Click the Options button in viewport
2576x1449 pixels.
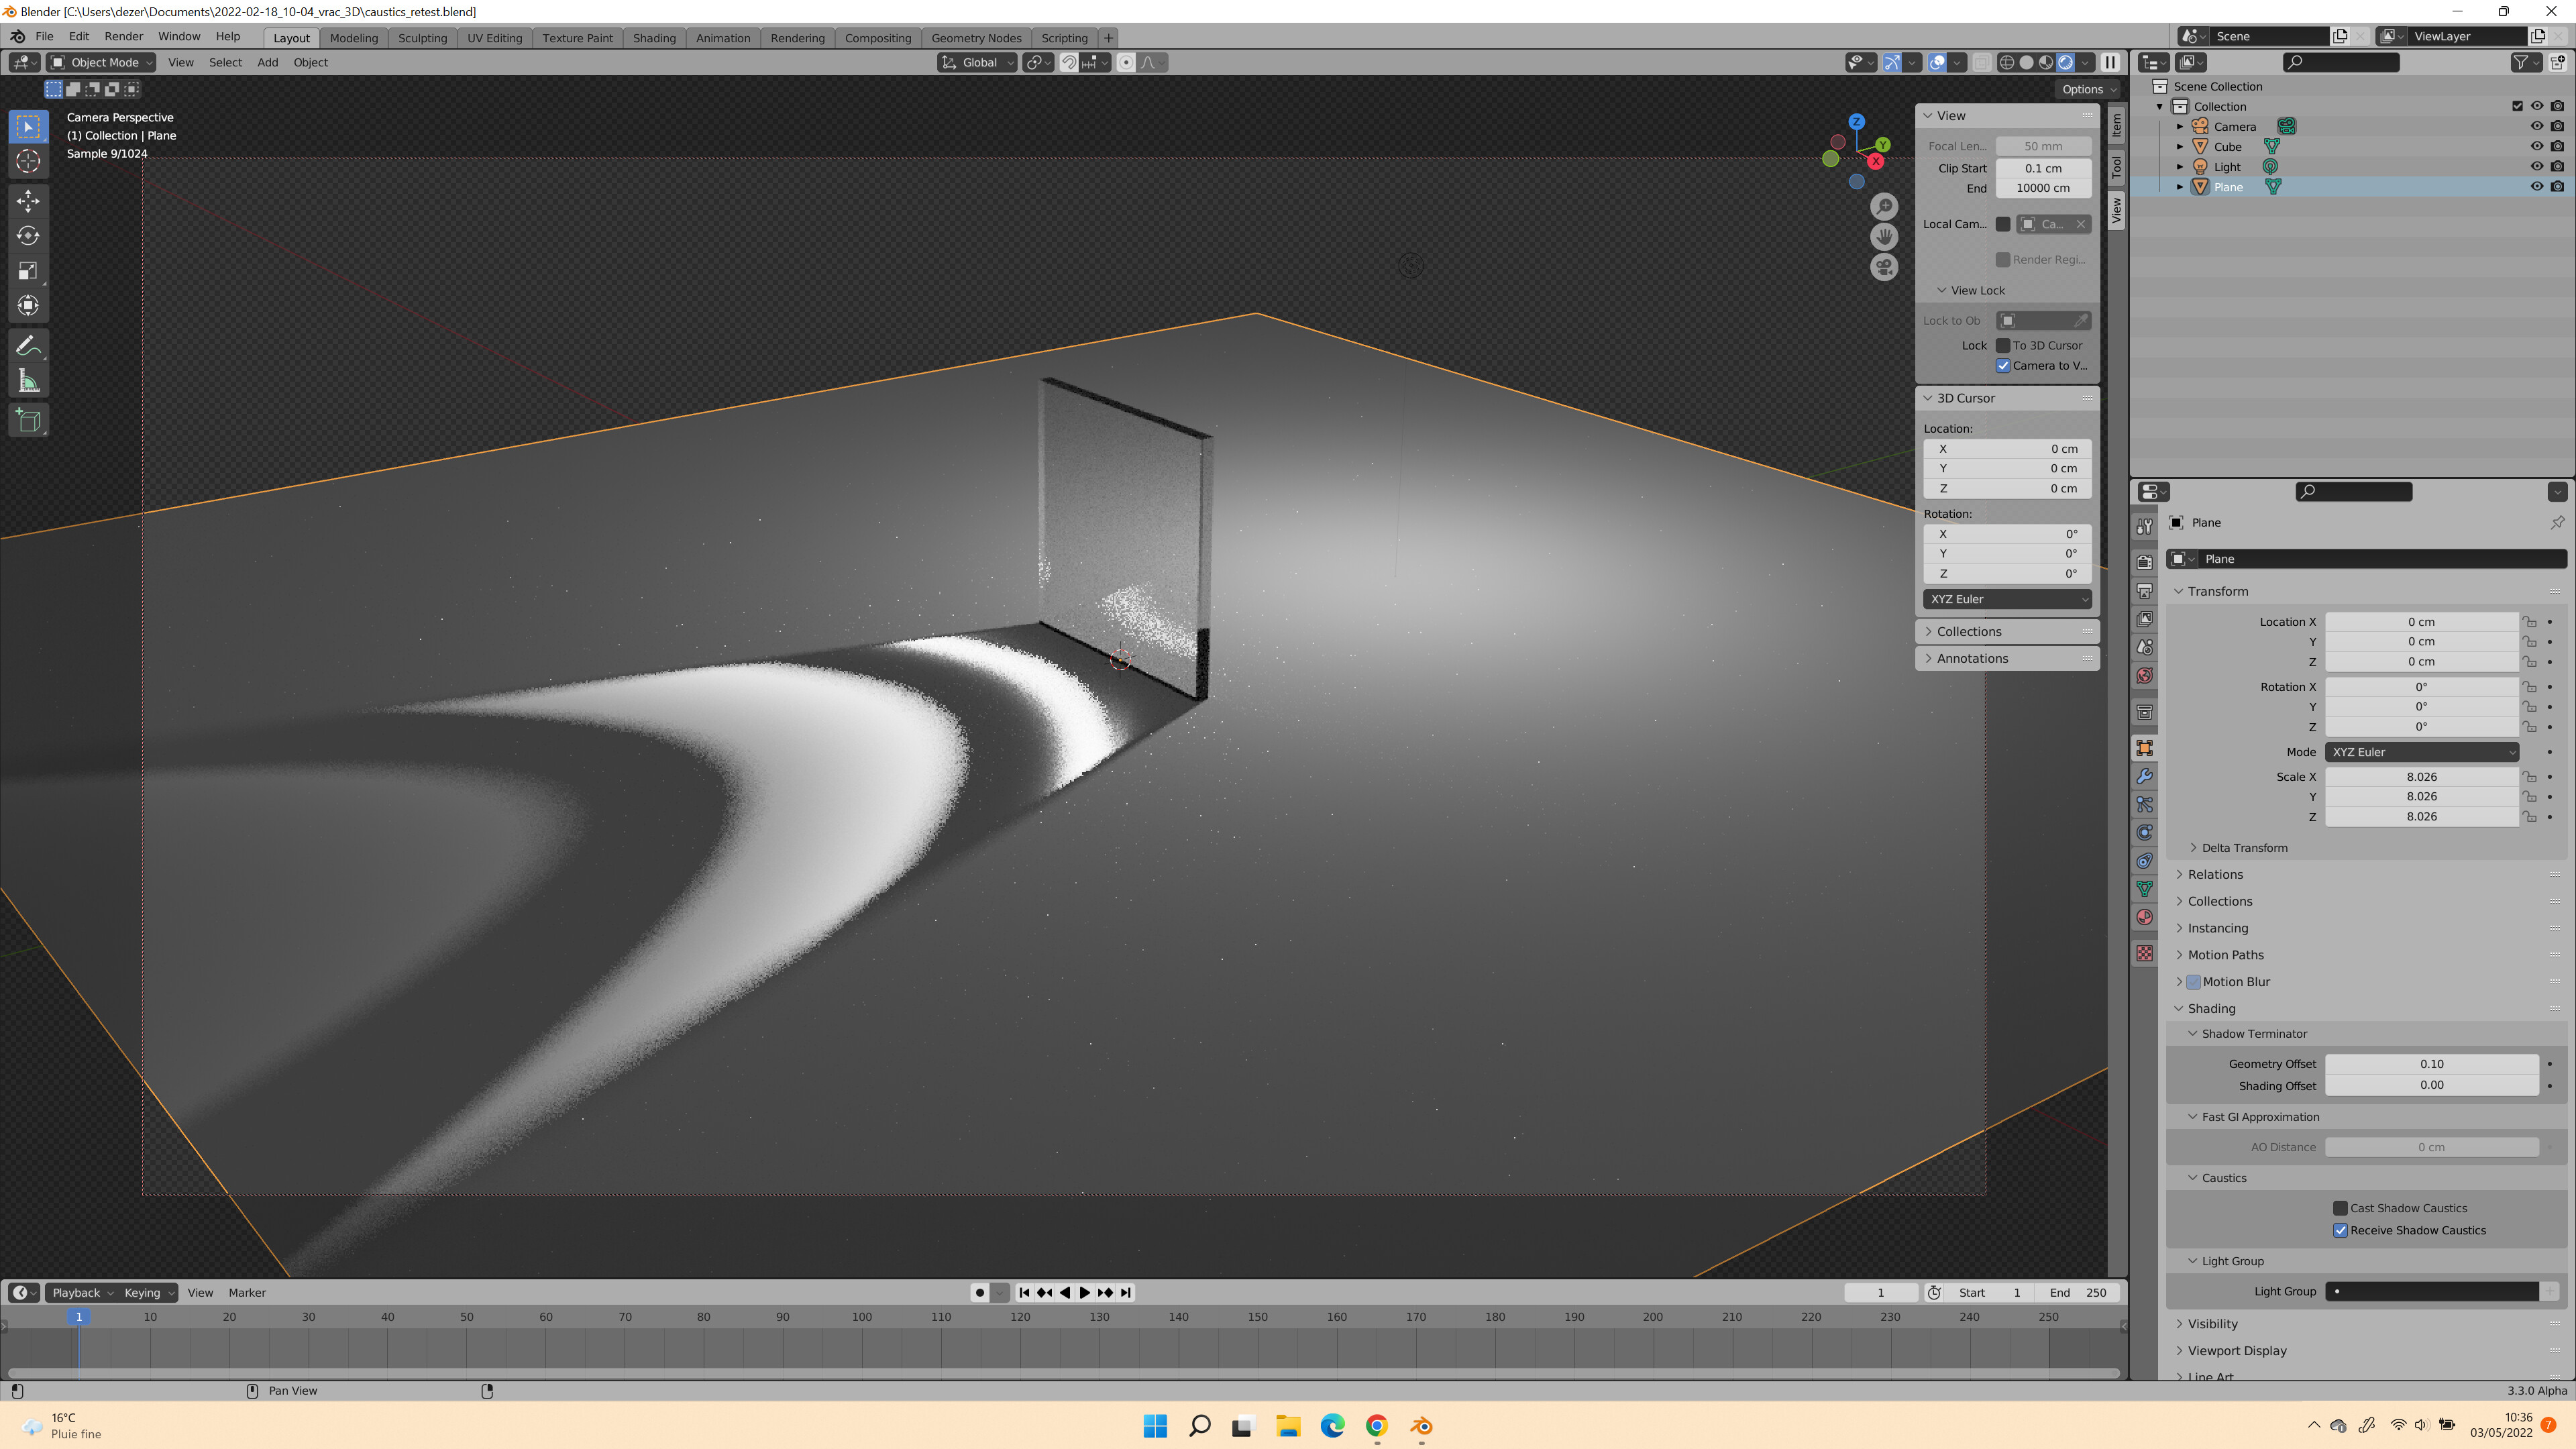pyautogui.click(x=2088, y=89)
